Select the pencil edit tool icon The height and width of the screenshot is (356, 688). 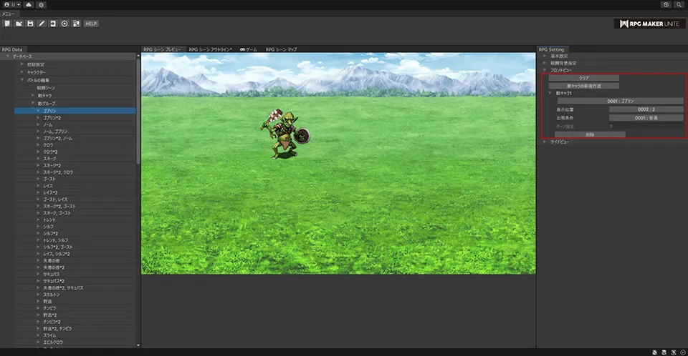[42, 24]
